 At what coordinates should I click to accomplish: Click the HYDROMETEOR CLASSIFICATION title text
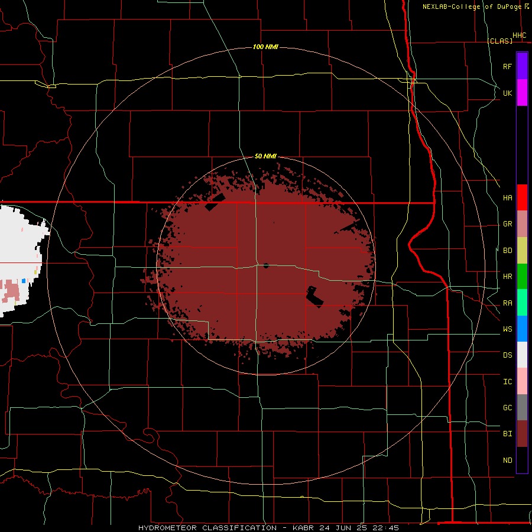tap(207, 528)
